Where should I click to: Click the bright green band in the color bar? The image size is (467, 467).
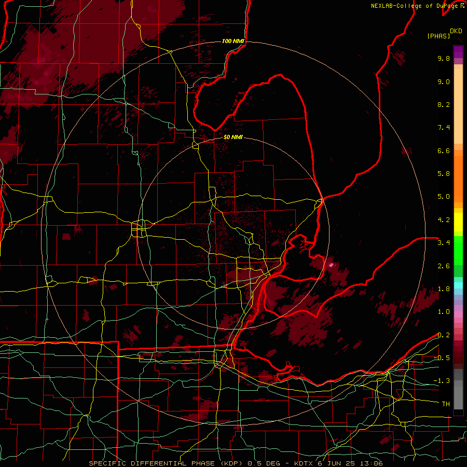[x=458, y=251]
